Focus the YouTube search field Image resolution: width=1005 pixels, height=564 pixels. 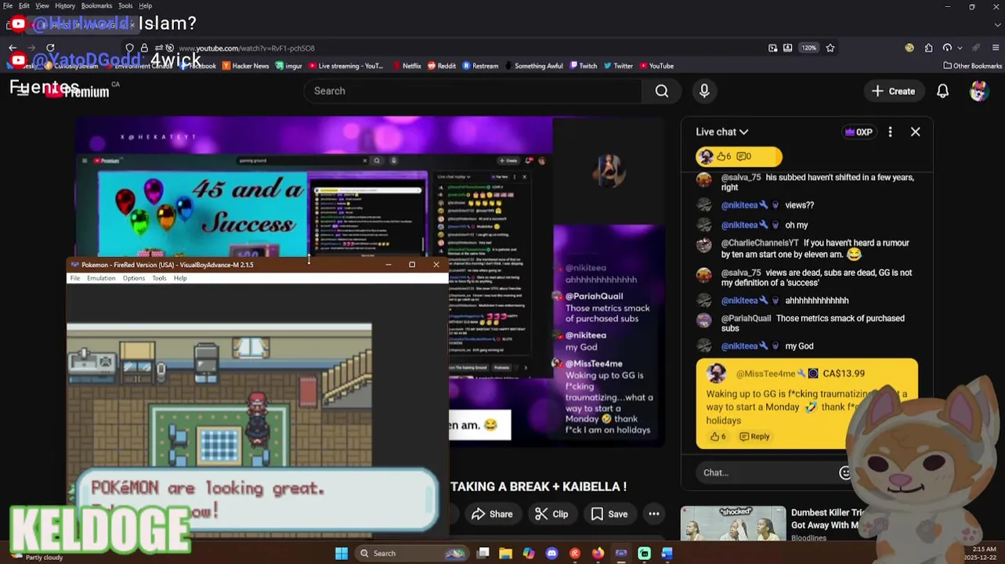click(473, 91)
